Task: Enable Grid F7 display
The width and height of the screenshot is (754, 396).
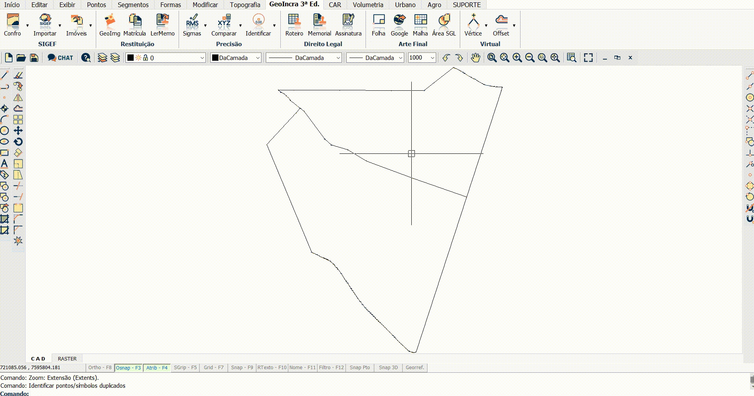Action: 213,368
